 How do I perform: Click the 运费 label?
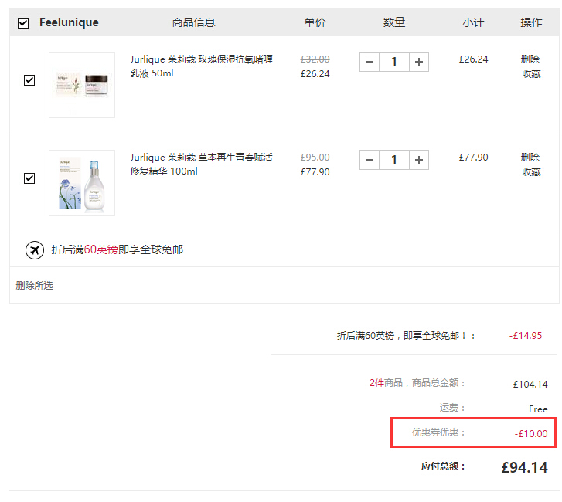(452, 408)
